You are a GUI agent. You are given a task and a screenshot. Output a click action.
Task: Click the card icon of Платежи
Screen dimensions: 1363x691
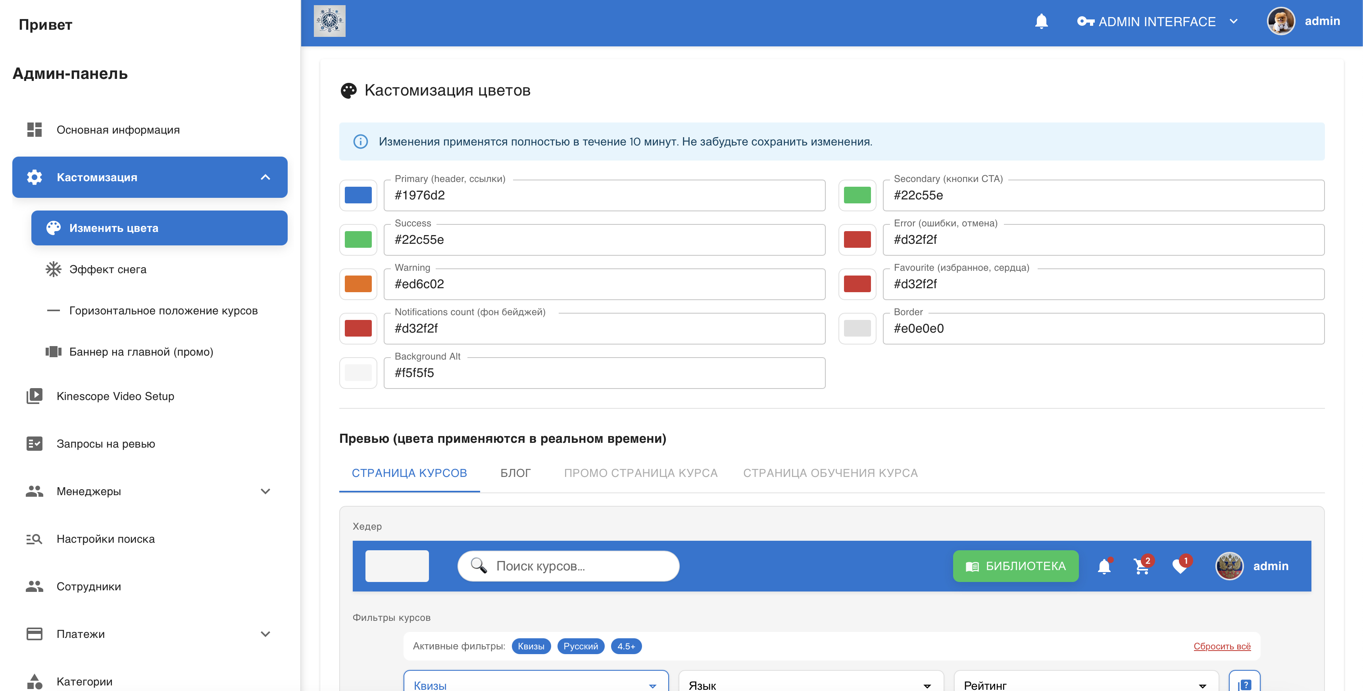coord(35,634)
